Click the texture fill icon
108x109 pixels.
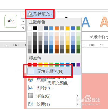31,104
